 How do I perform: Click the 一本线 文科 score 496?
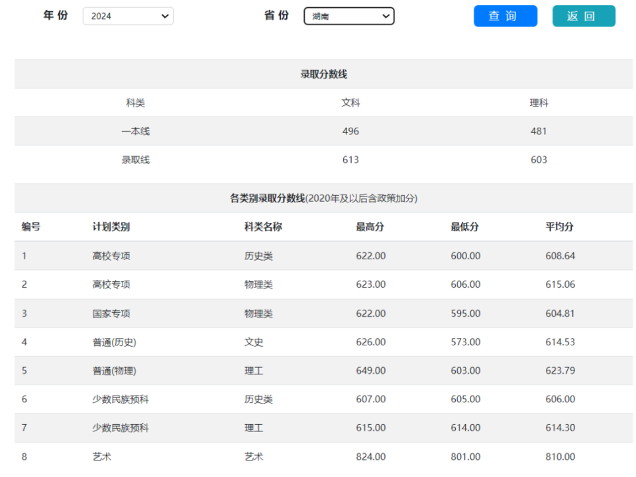tap(350, 131)
